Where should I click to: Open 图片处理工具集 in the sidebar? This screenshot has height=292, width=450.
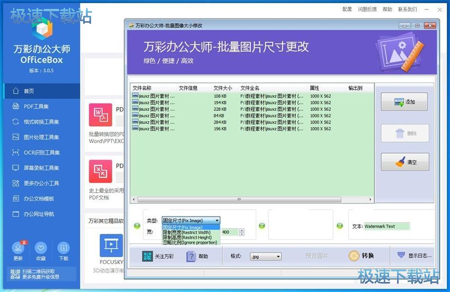click(42, 137)
